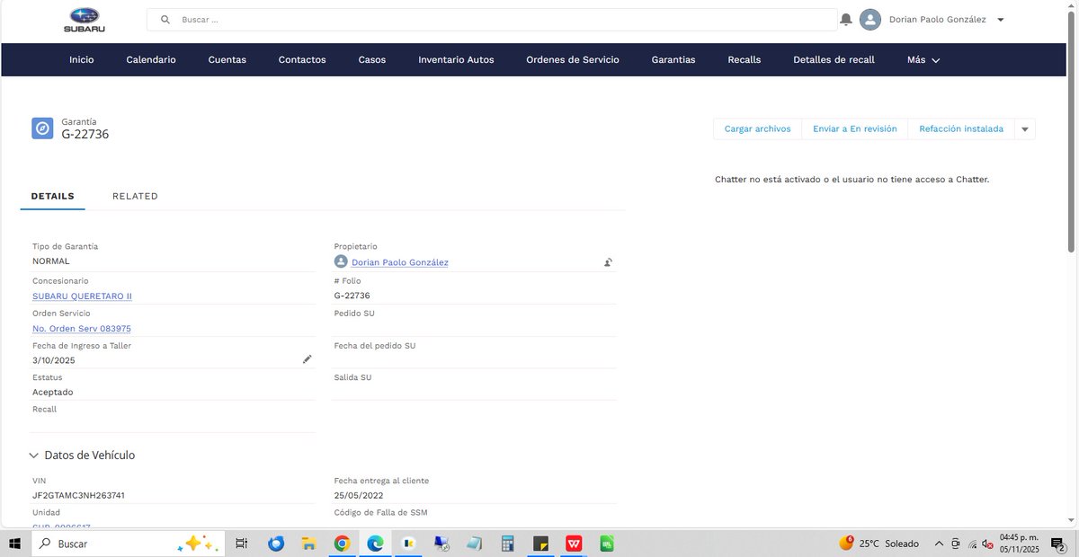Viewport: 1079px width, 557px height.
Task: Expand the Más navigation menu
Action: click(923, 60)
